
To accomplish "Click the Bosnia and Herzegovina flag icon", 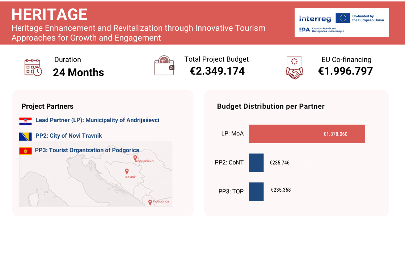I will (25, 137).
